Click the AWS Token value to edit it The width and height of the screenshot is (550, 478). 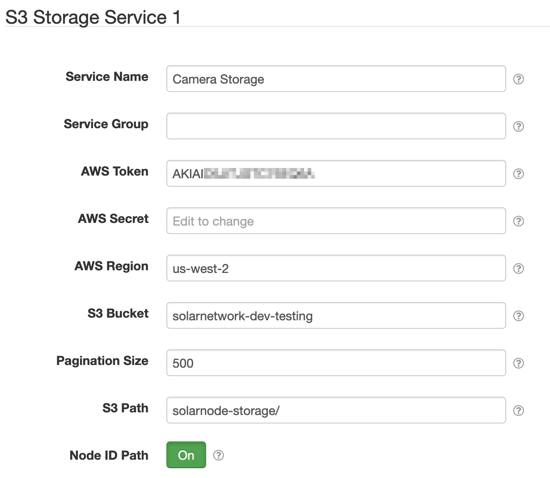coord(335,173)
